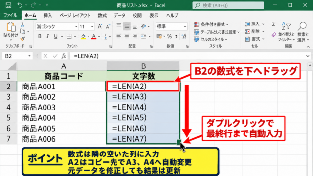
Task: Click the 貼り付け paste icon
Action: (x=11, y=27)
